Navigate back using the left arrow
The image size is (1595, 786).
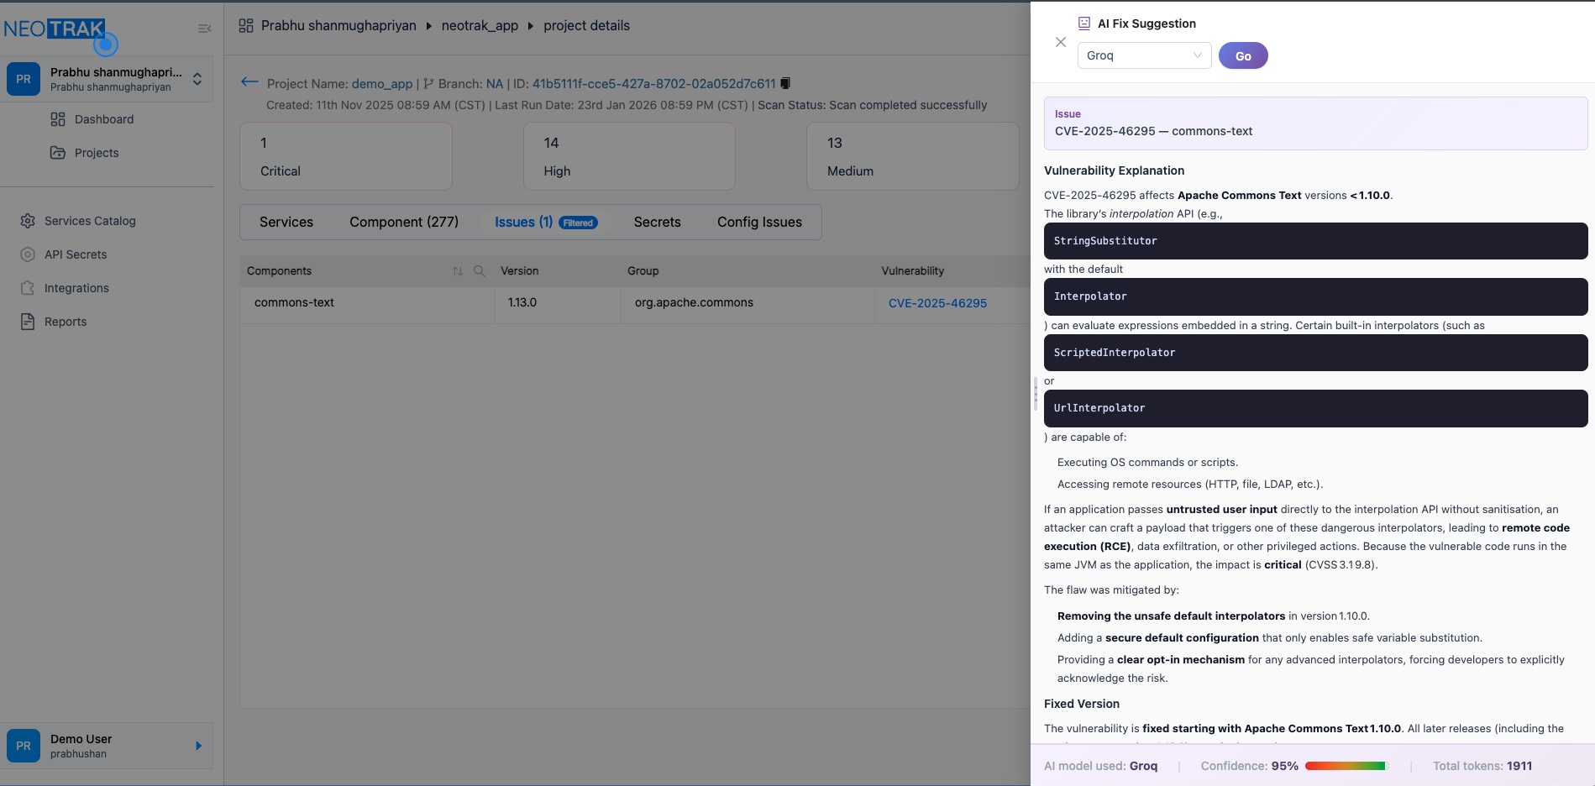click(249, 81)
